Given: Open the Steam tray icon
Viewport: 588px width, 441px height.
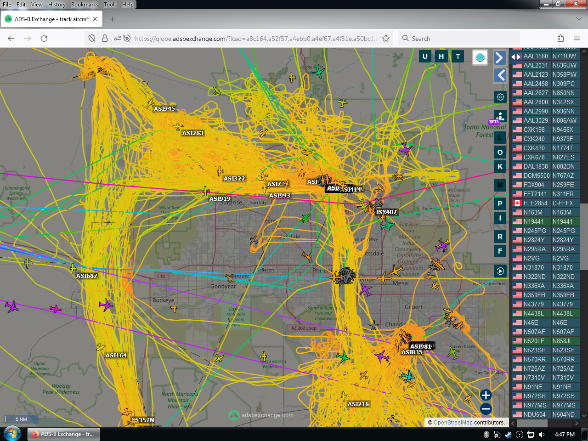Looking at the screenshot, I should coord(508,435).
